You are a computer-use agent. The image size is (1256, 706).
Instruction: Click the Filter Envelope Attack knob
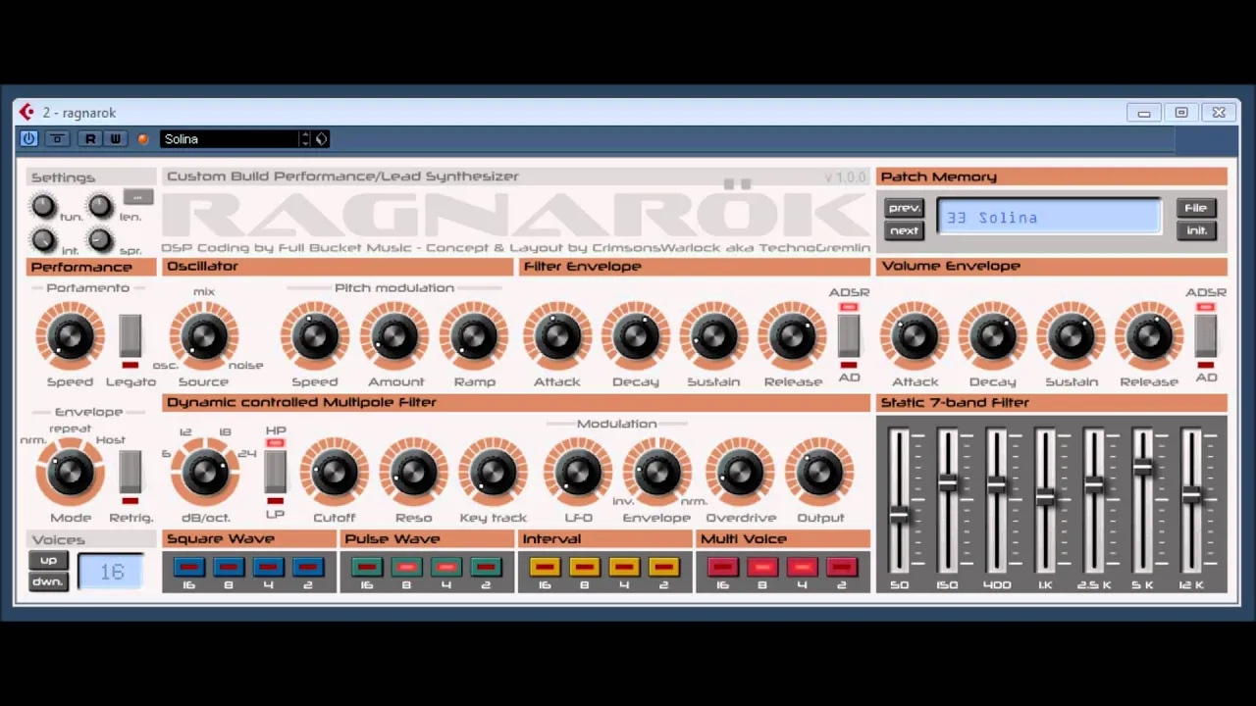tap(557, 336)
